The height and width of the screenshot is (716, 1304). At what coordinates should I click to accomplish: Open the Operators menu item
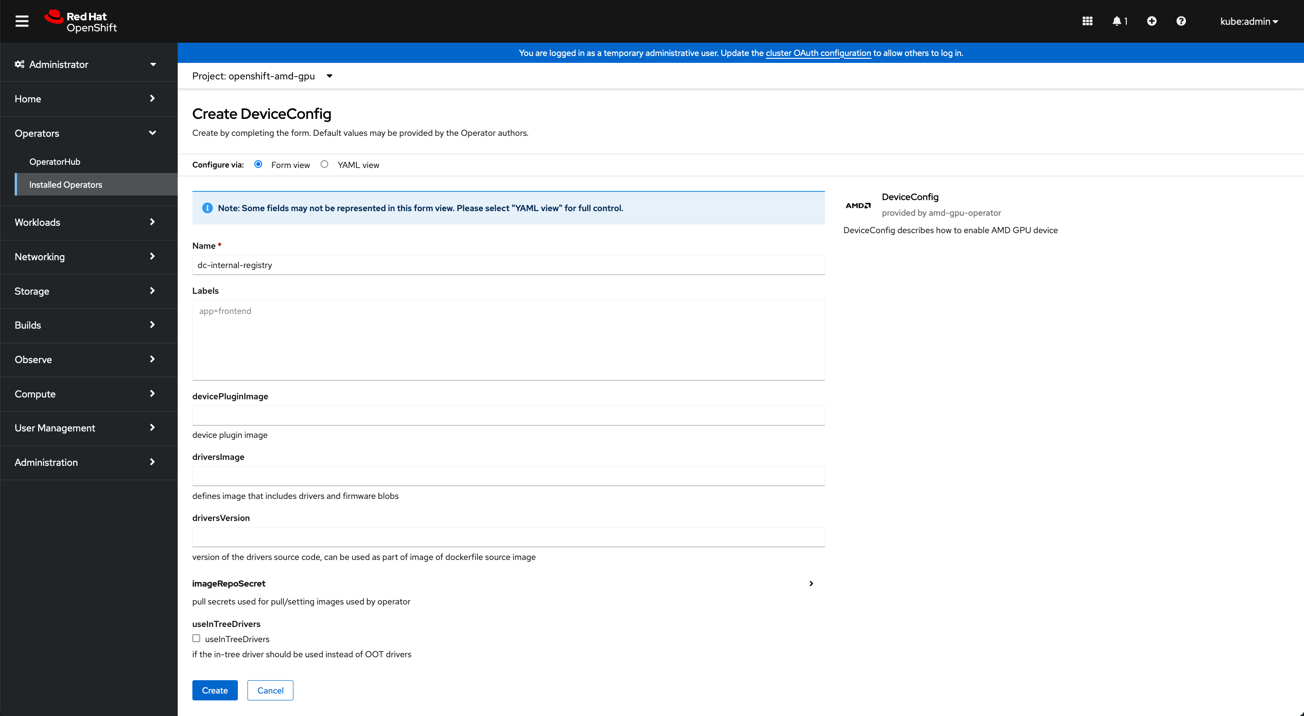click(x=85, y=132)
